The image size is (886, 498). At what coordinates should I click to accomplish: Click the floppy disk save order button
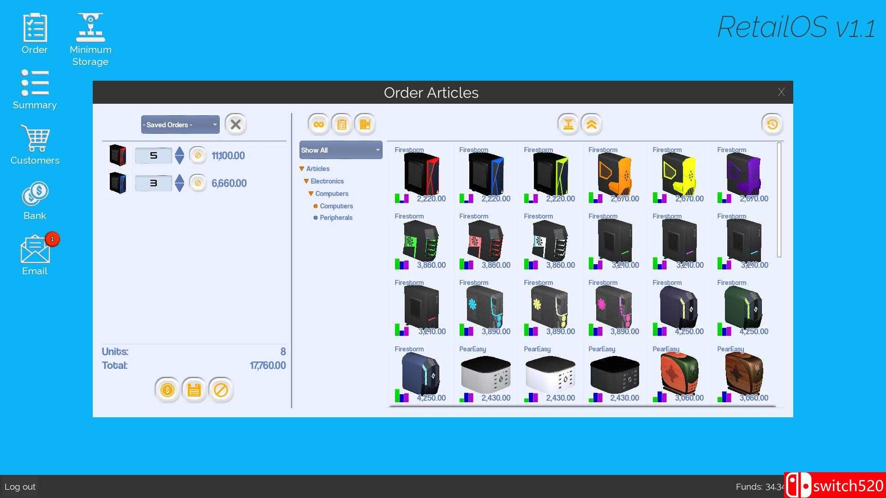tap(194, 390)
